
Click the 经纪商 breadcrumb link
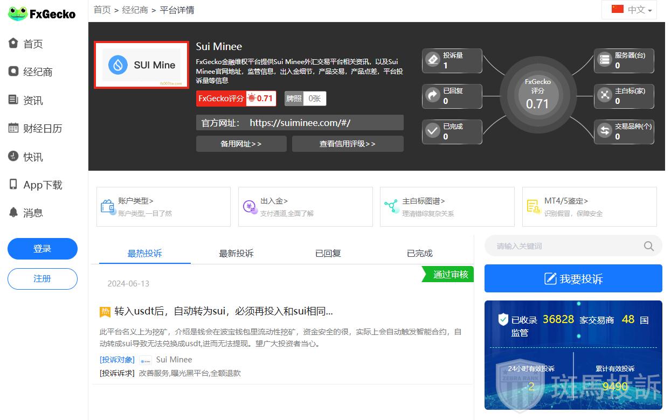(135, 10)
